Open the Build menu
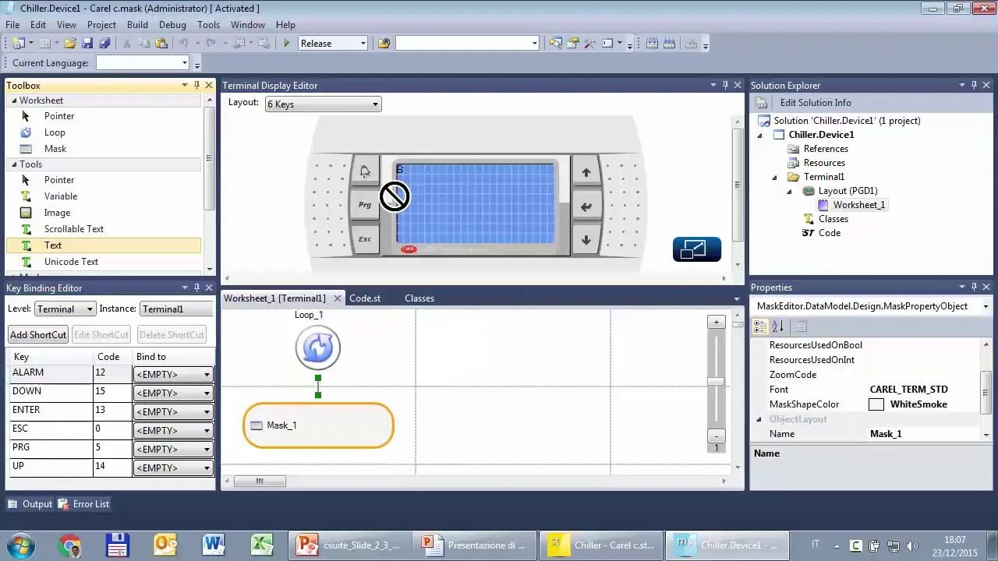The image size is (998, 561). 137,25
